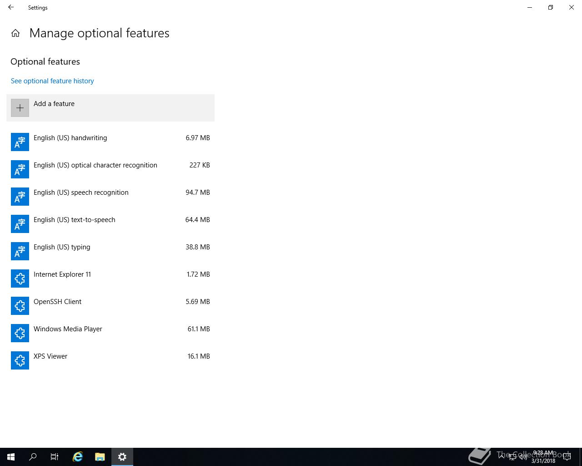Launch Internet Explorer from the taskbar

coord(78,457)
